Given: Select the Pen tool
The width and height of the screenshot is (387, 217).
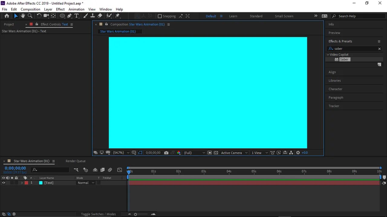Looking at the screenshot, I should (x=70, y=16).
